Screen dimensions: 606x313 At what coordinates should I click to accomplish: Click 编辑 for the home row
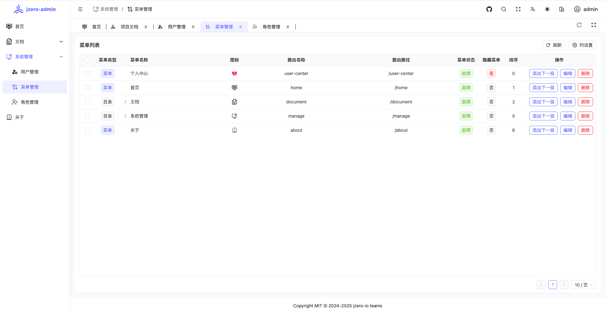pos(567,88)
